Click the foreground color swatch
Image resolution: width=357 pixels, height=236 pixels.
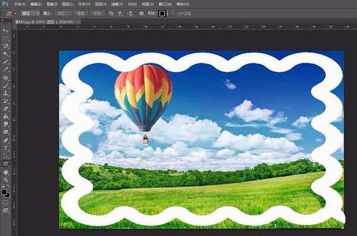point(4,192)
